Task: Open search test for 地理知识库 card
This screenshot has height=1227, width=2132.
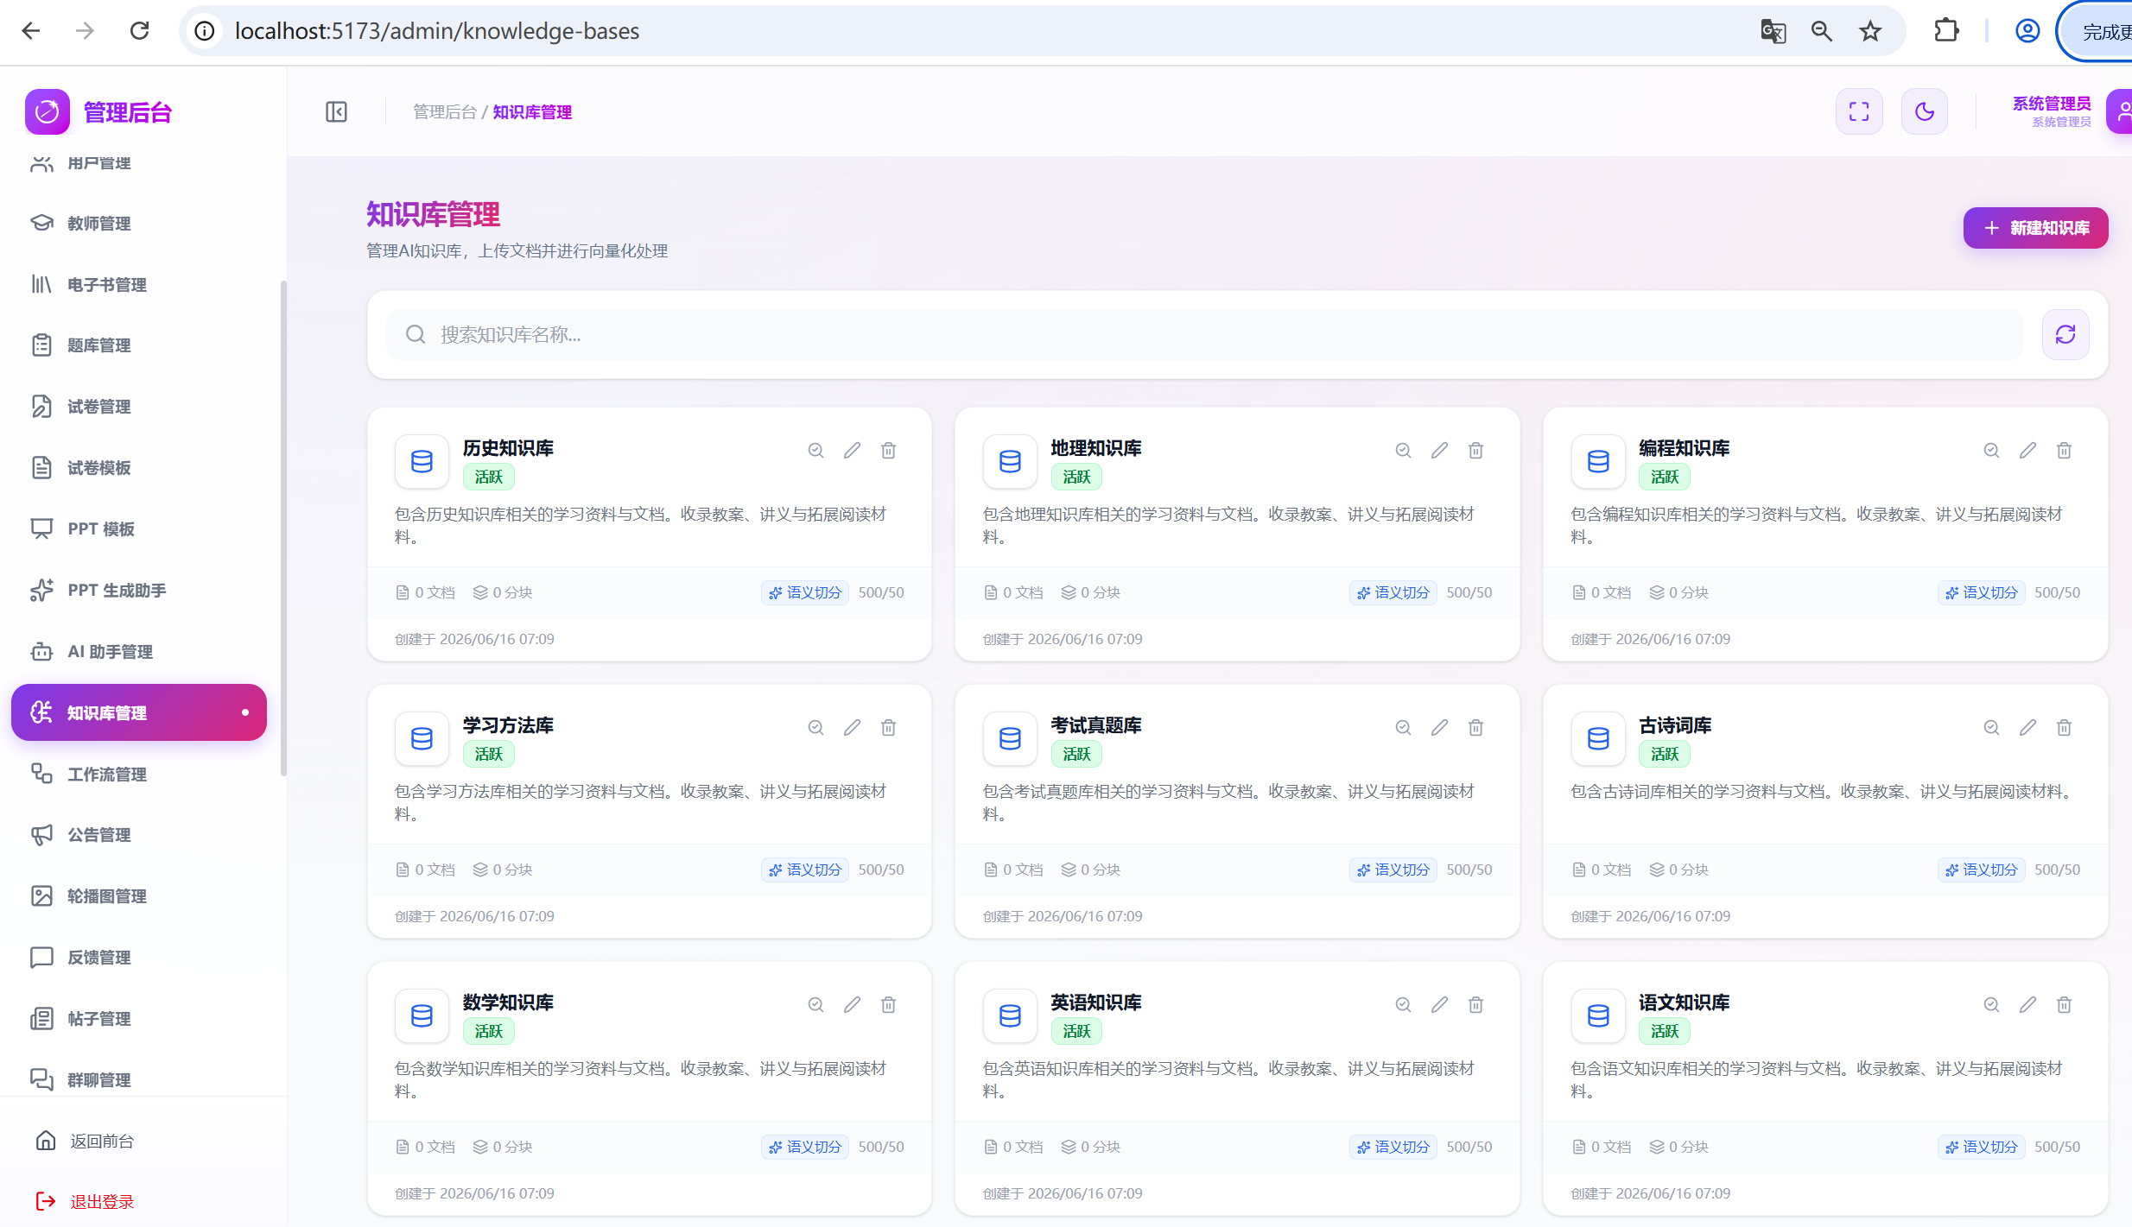Action: pyautogui.click(x=1403, y=450)
